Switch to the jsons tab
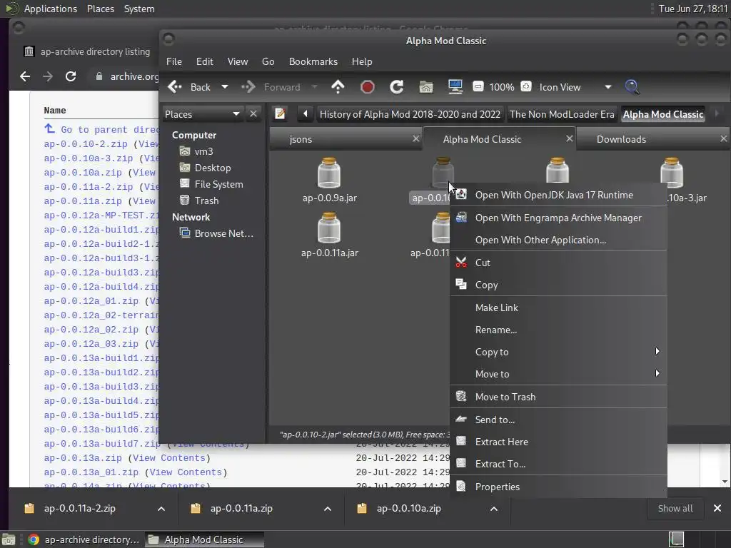Screen dimensions: 731x548 point(301,139)
